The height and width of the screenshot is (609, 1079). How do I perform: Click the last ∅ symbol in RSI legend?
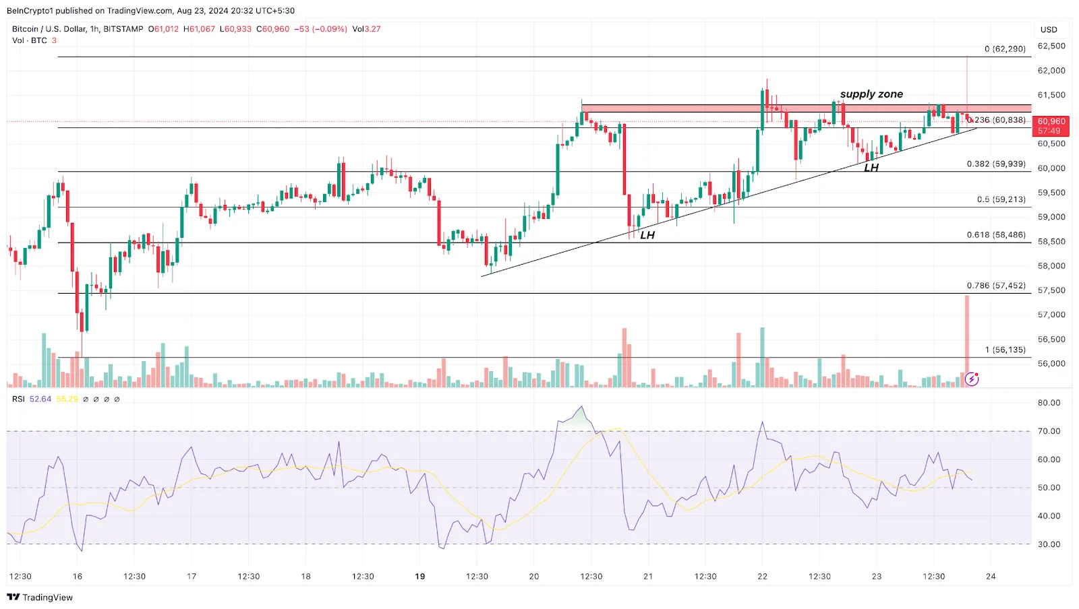pyautogui.click(x=117, y=399)
